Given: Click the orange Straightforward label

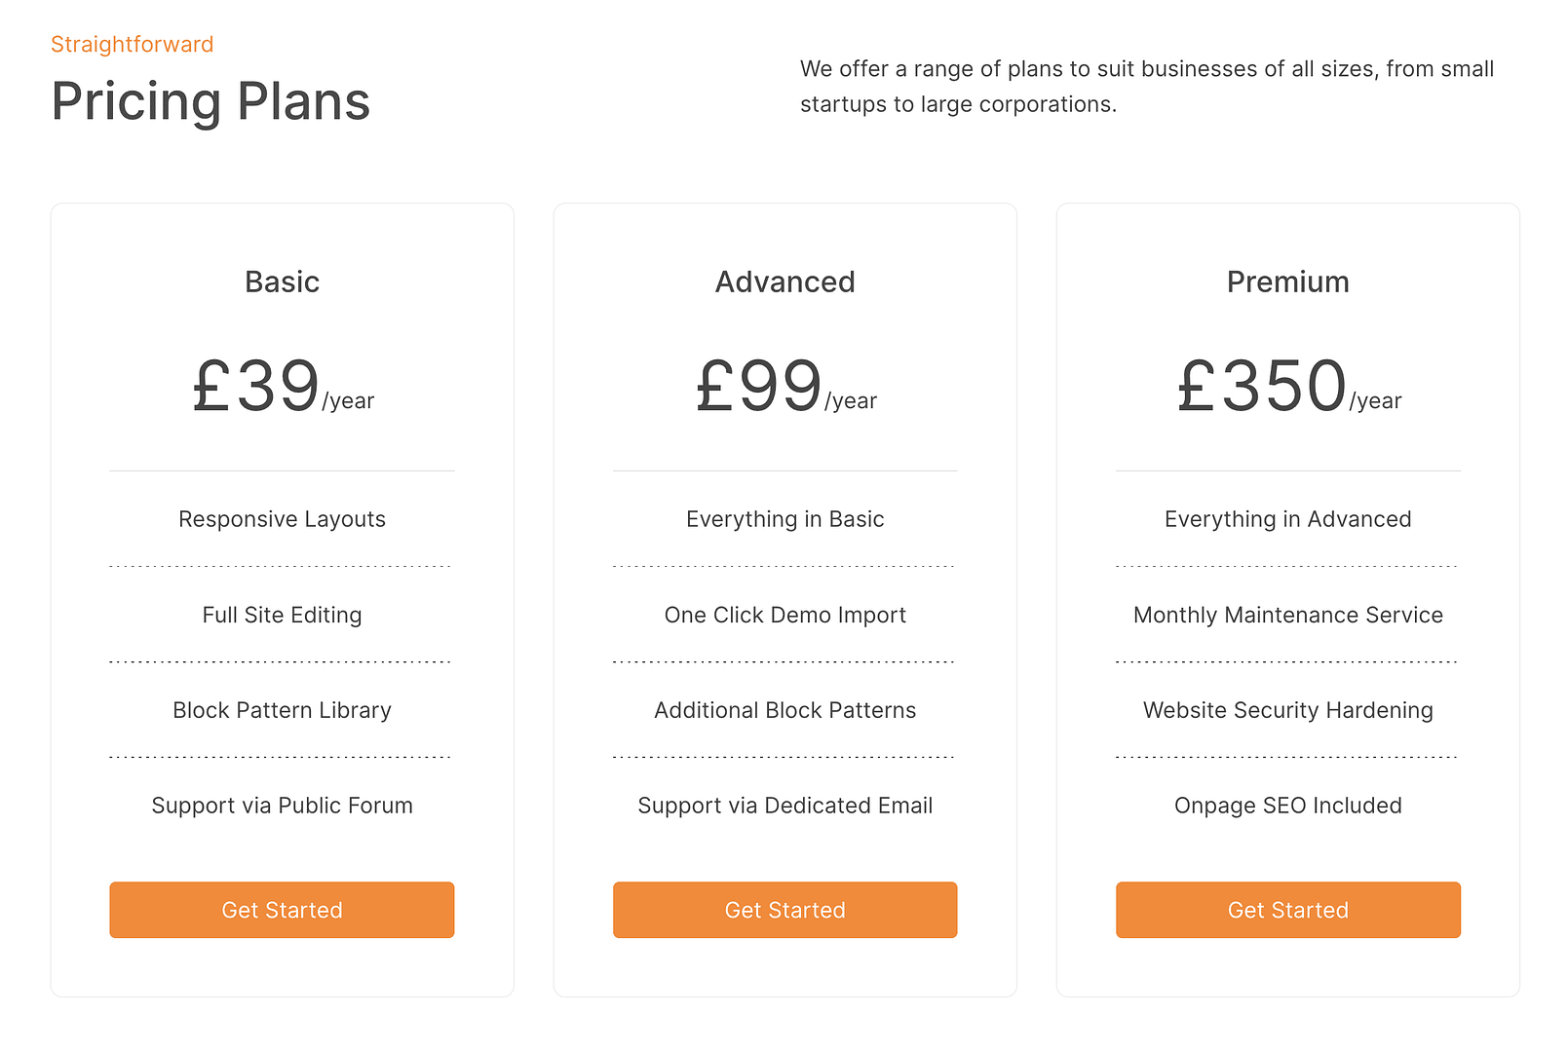Looking at the screenshot, I should [x=132, y=45].
